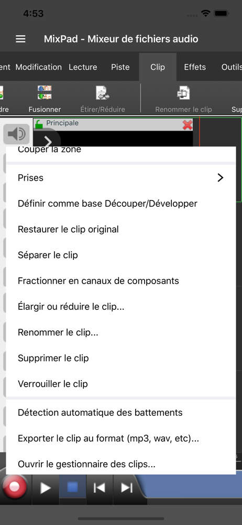Viewport: 242px width, 525px height.
Task: Stop playback with the blue square button
Action: [72, 488]
